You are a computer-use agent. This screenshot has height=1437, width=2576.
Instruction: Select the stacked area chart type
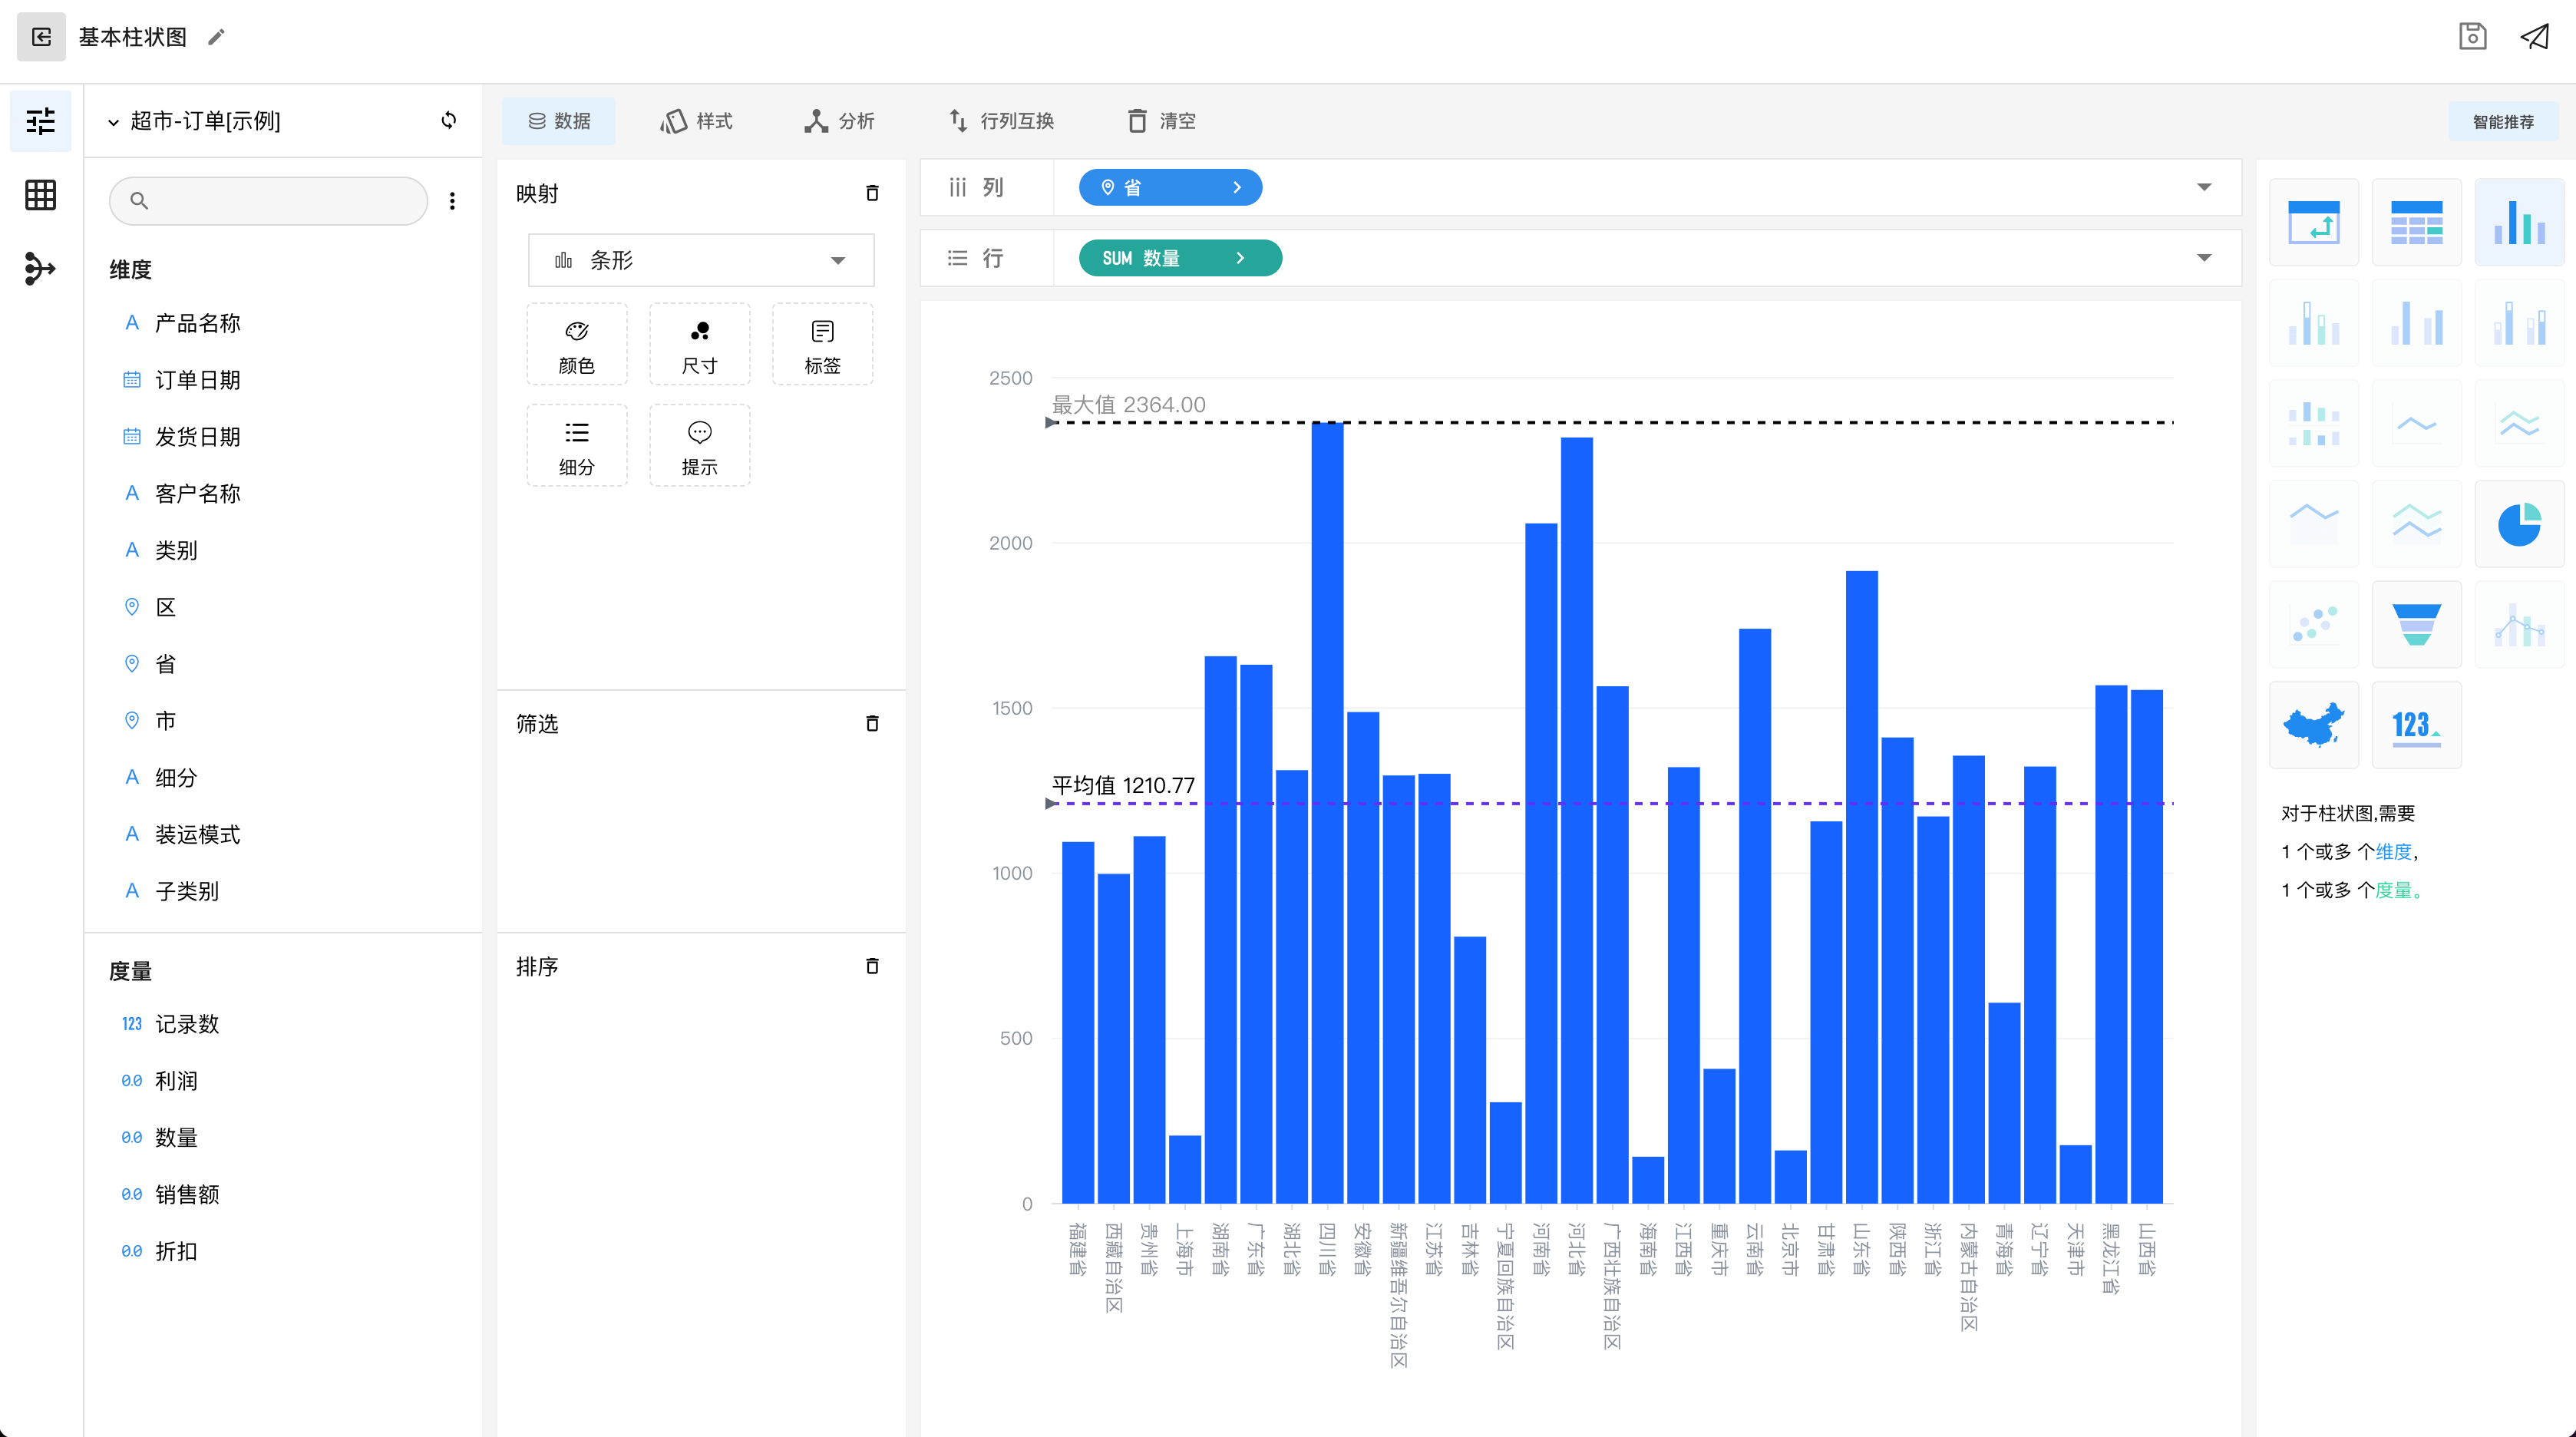(x=2417, y=524)
